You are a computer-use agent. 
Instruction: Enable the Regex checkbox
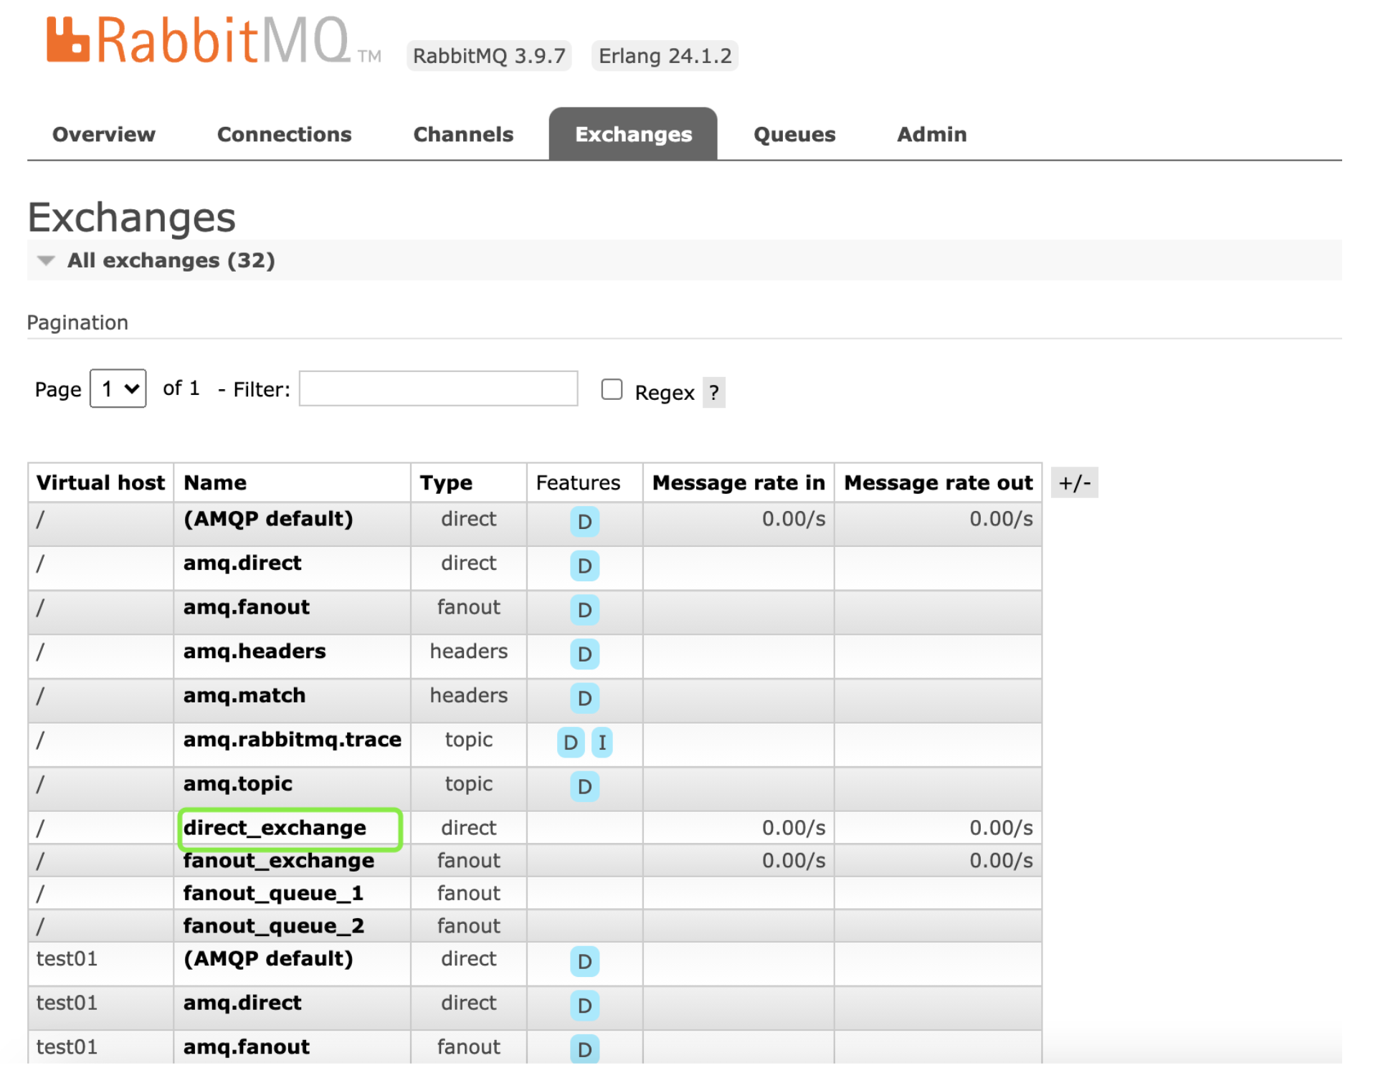[x=612, y=389]
